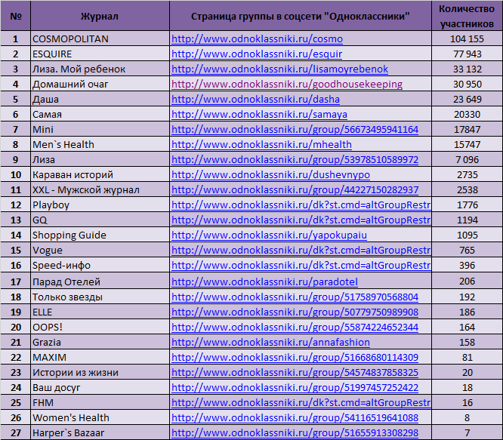Select the 'Домашний очаг' cell
Viewport: 503px width, 440px height.
coord(100,85)
